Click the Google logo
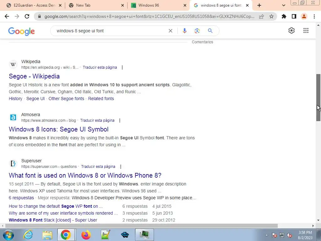321x241 pixels. tap(22, 31)
